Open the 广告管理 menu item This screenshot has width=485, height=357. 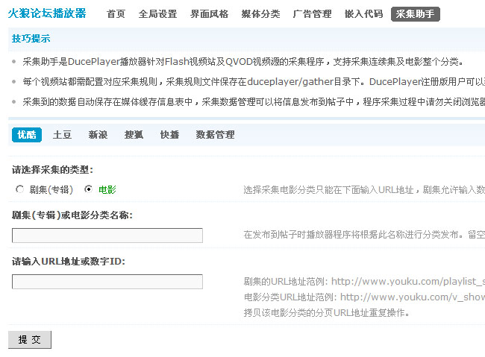(313, 14)
